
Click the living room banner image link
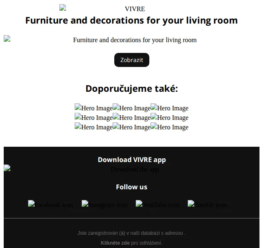tap(132, 40)
